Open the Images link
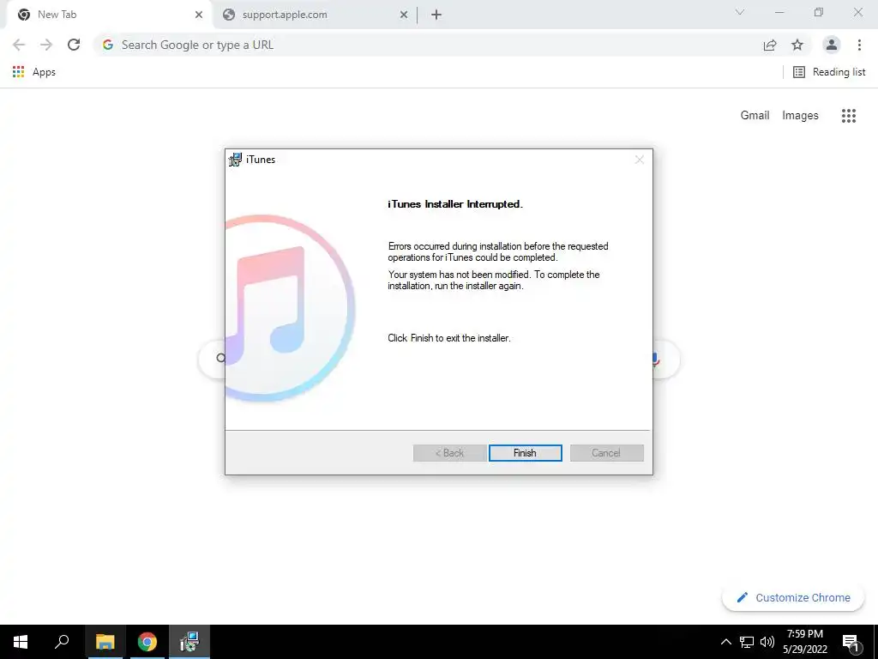The width and height of the screenshot is (878, 659). tap(800, 115)
